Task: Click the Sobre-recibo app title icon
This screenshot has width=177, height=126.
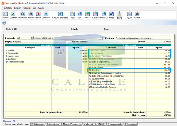Action: (3, 3)
